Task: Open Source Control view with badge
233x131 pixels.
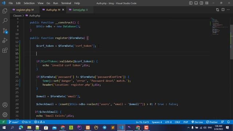Action: tap(5, 31)
